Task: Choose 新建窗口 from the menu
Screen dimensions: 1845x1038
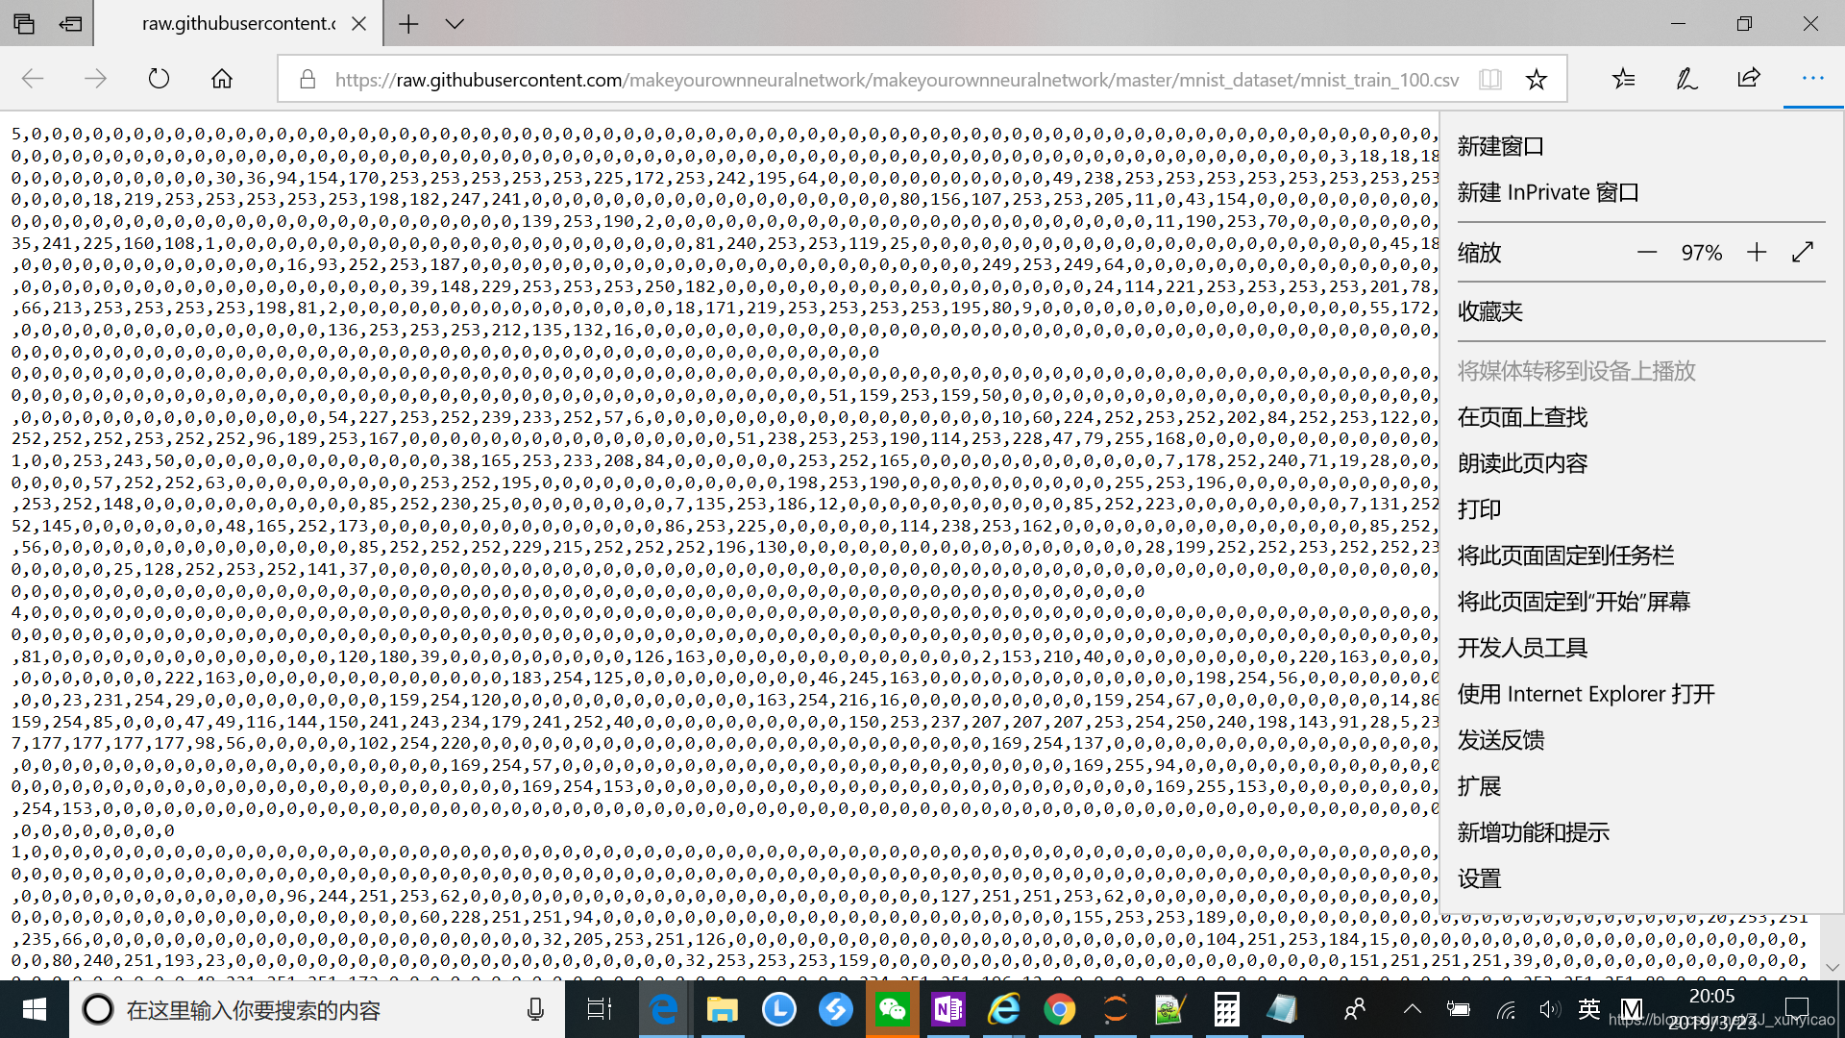Action: (1641, 146)
